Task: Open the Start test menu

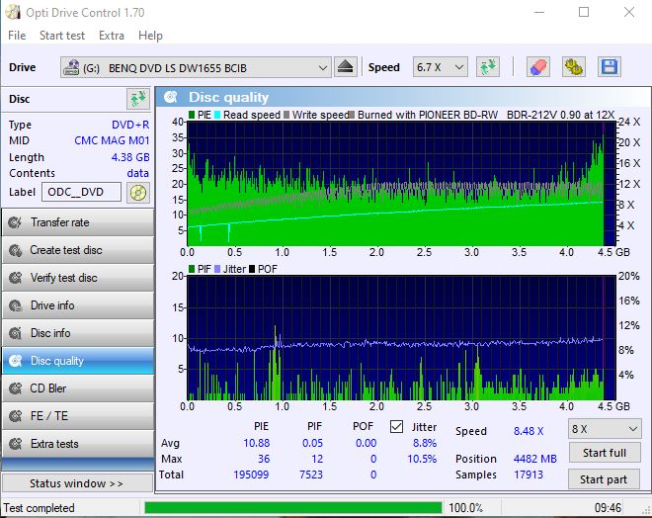Action: point(62,36)
